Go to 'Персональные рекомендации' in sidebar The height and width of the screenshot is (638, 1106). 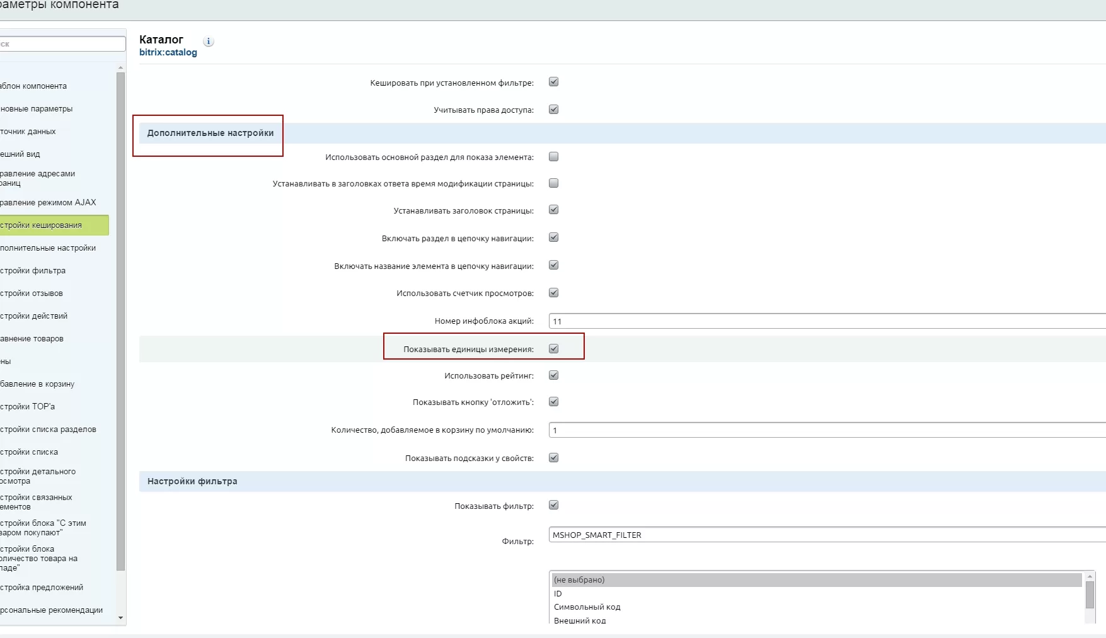pyautogui.click(x=52, y=610)
